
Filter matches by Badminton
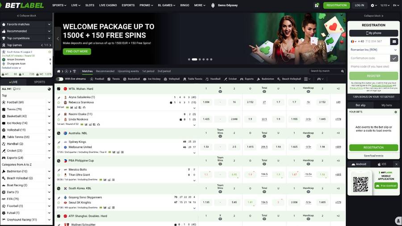[265, 79]
